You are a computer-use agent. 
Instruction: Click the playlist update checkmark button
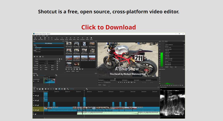click(72, 69)
